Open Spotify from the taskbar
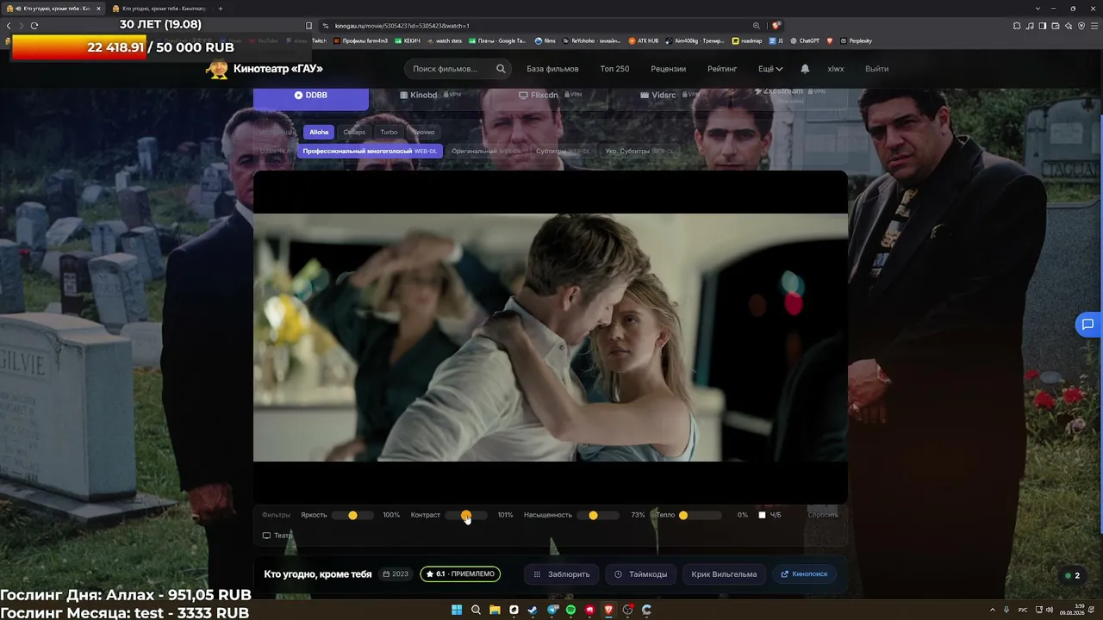Viewport: 1103px width, 620px height. [570, 610]
